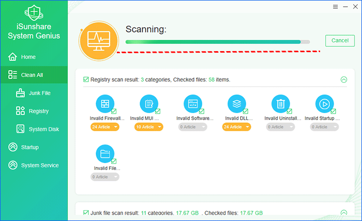Click the scanning progress bar
362x221 pixels.
[218, 42]
